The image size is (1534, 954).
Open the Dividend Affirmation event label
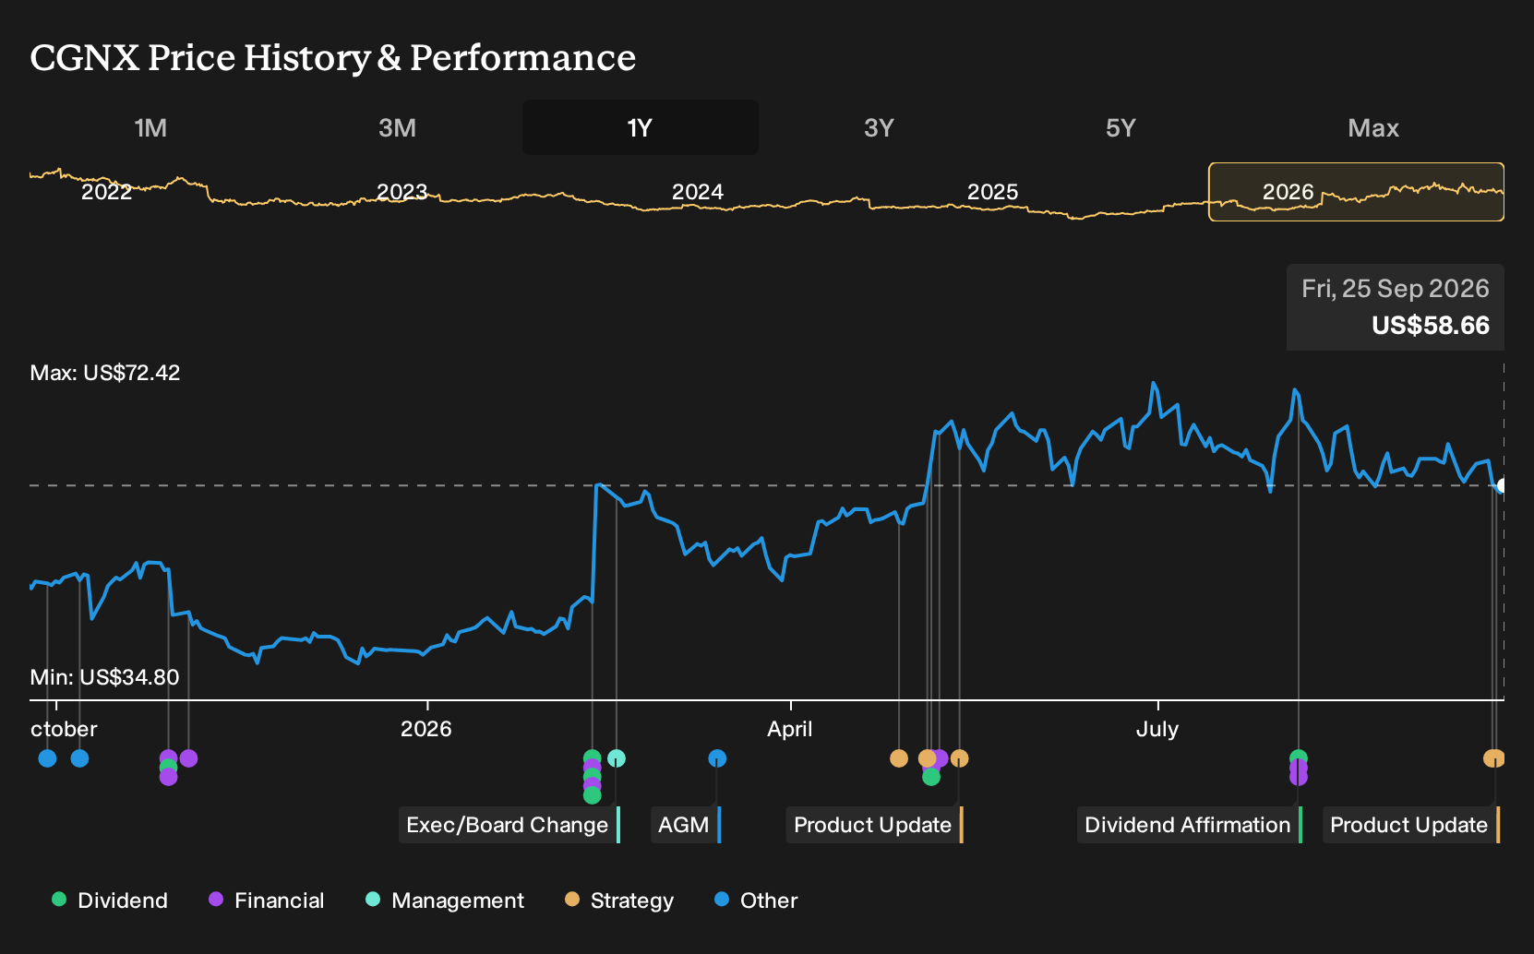(1189, 825)
